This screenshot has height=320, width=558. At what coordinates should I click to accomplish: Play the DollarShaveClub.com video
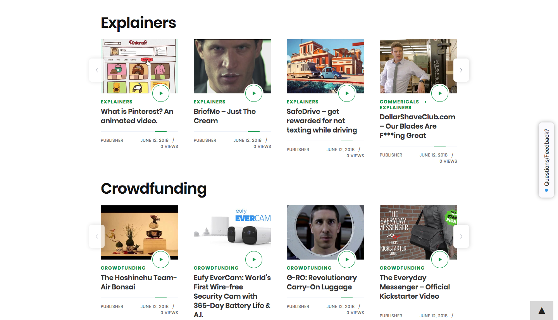point(440,93)
